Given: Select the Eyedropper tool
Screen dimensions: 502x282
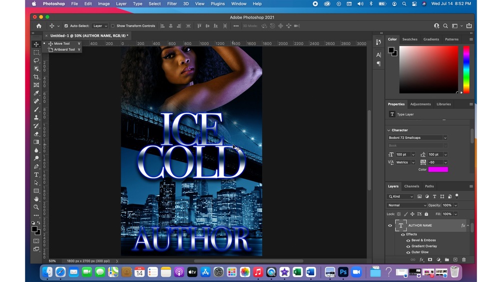Looking at the screenshot, I should pyautogui.click(x=36, y=93).
